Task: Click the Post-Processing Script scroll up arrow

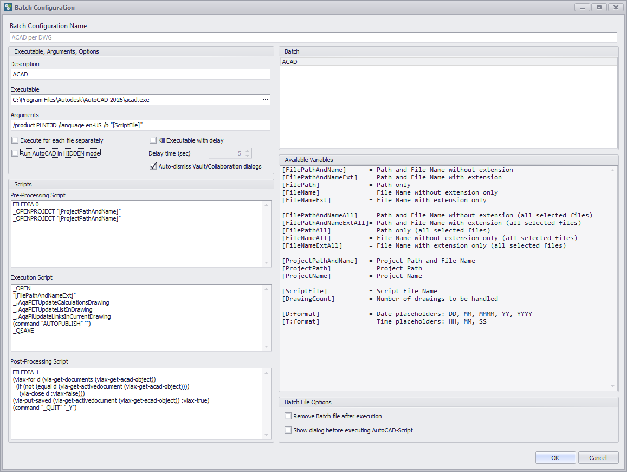Action: [x=266, y=373]
